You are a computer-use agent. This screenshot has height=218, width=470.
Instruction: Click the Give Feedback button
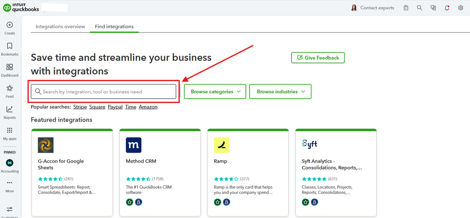[x=318, y=58]
